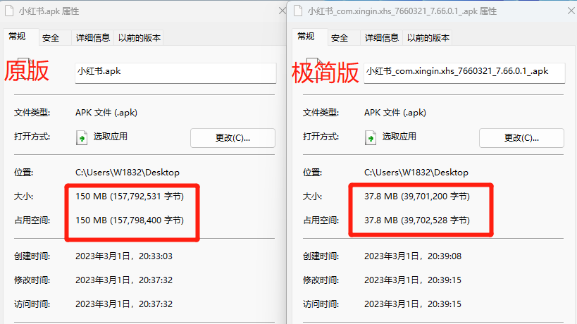The height and width of the screenshot is (324, 577).
Task: Click location C:\Users\W1832\Desktop in the 7.66.0.1 apk window
Action: coord(416,173)
